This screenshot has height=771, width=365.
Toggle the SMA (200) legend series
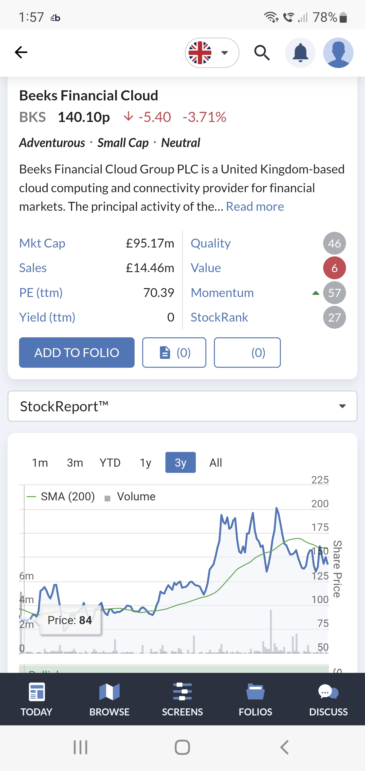point(61,497)
